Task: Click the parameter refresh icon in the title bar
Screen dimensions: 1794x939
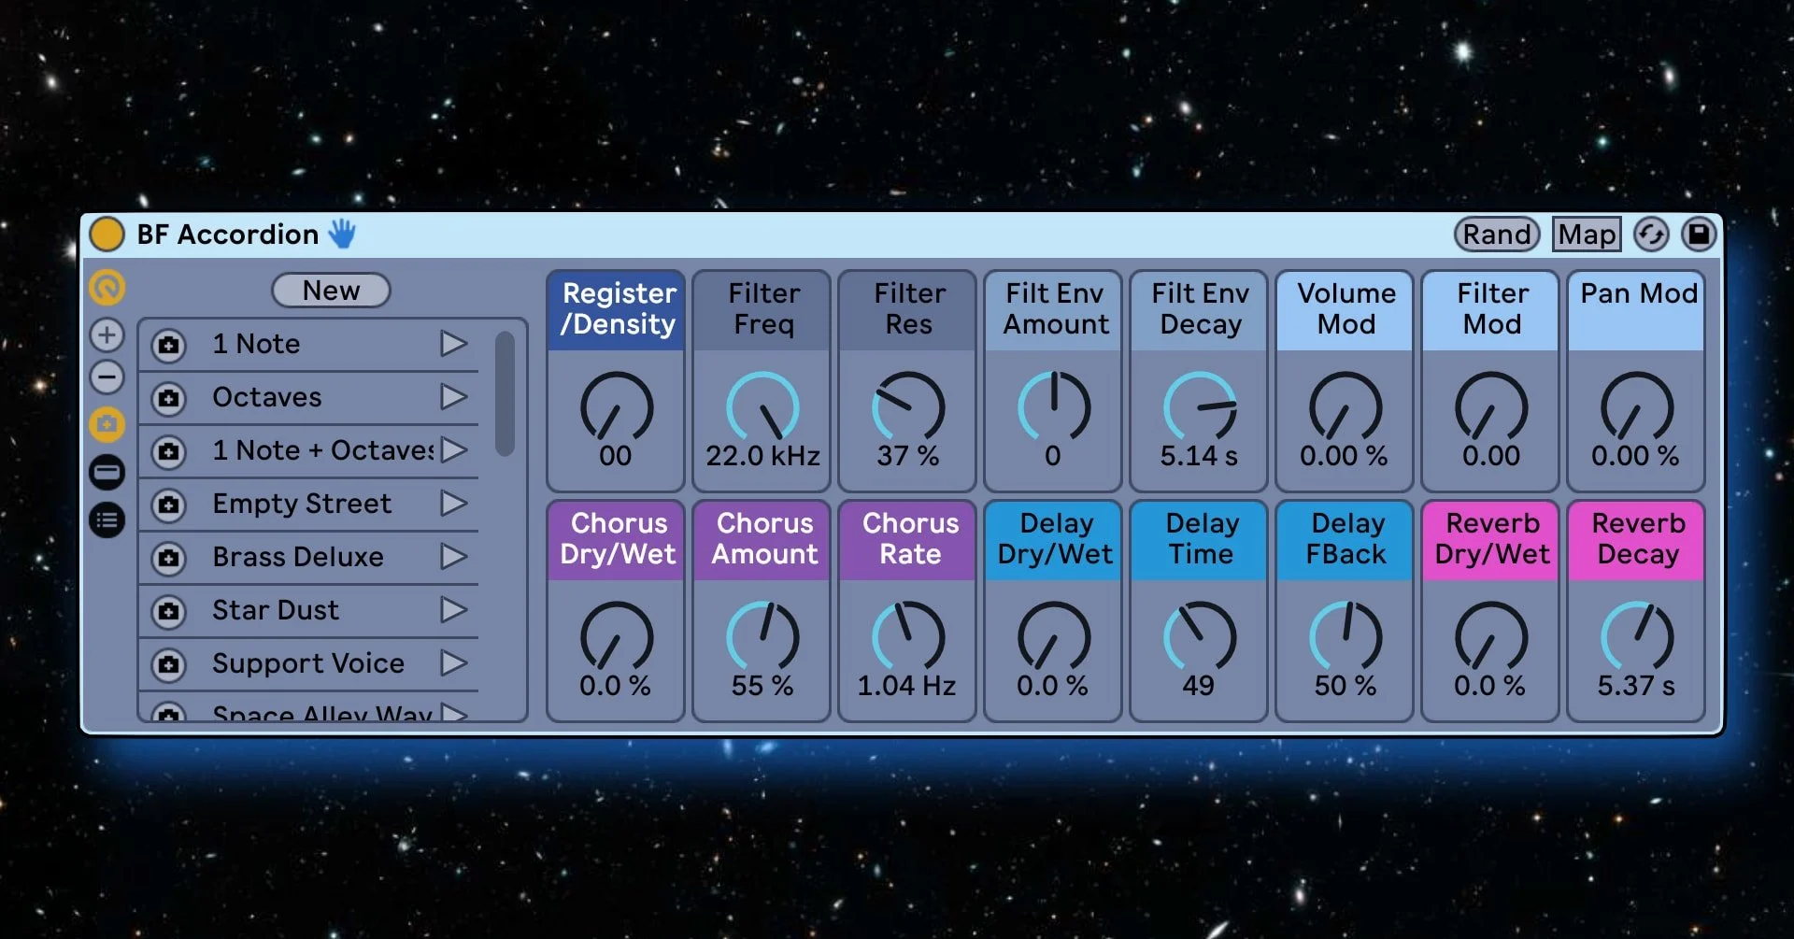Action: pyautogui.click(x=1650, y=235)
